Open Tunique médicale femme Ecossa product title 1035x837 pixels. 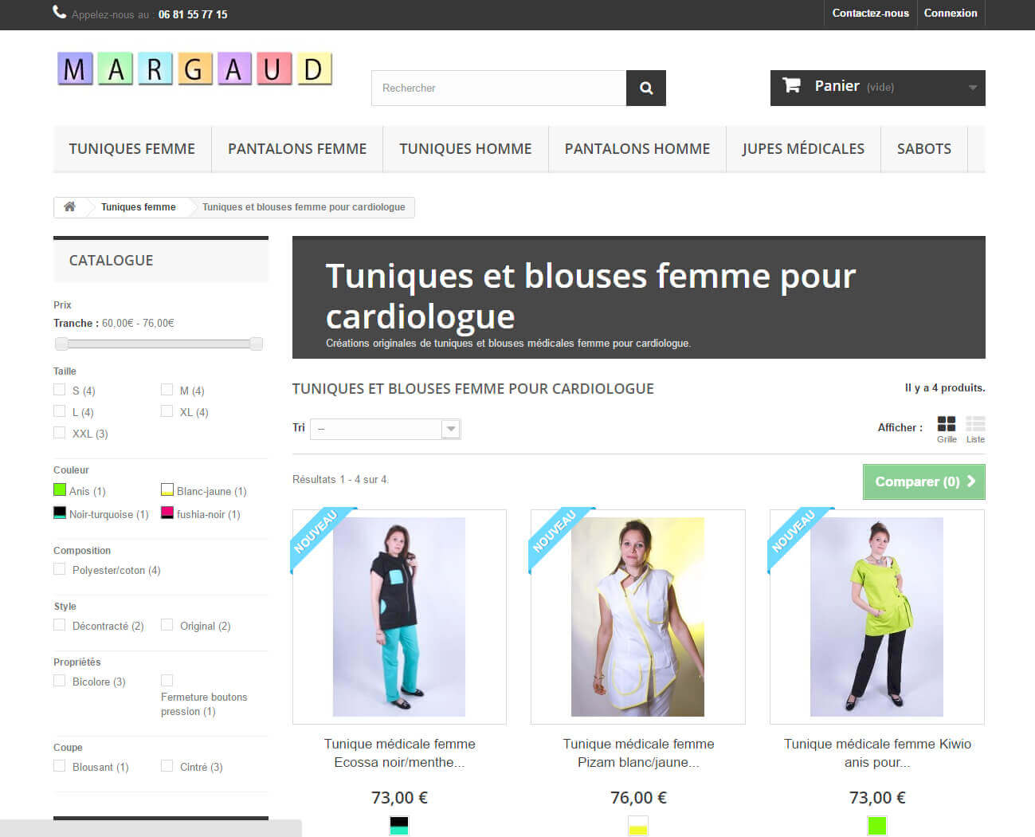(x=400, y=753)
